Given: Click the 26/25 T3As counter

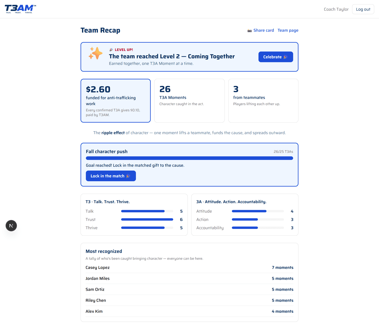Looking at the screenshot, I should [x=283, y=152].
